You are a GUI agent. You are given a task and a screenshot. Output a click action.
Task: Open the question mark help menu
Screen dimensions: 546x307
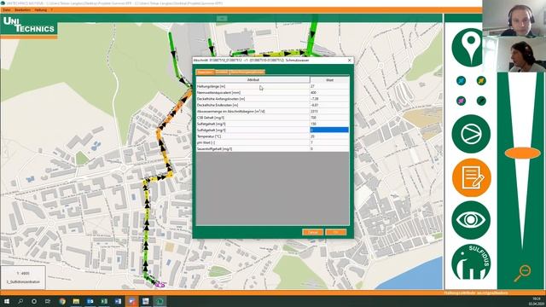[x=52, y=10]
